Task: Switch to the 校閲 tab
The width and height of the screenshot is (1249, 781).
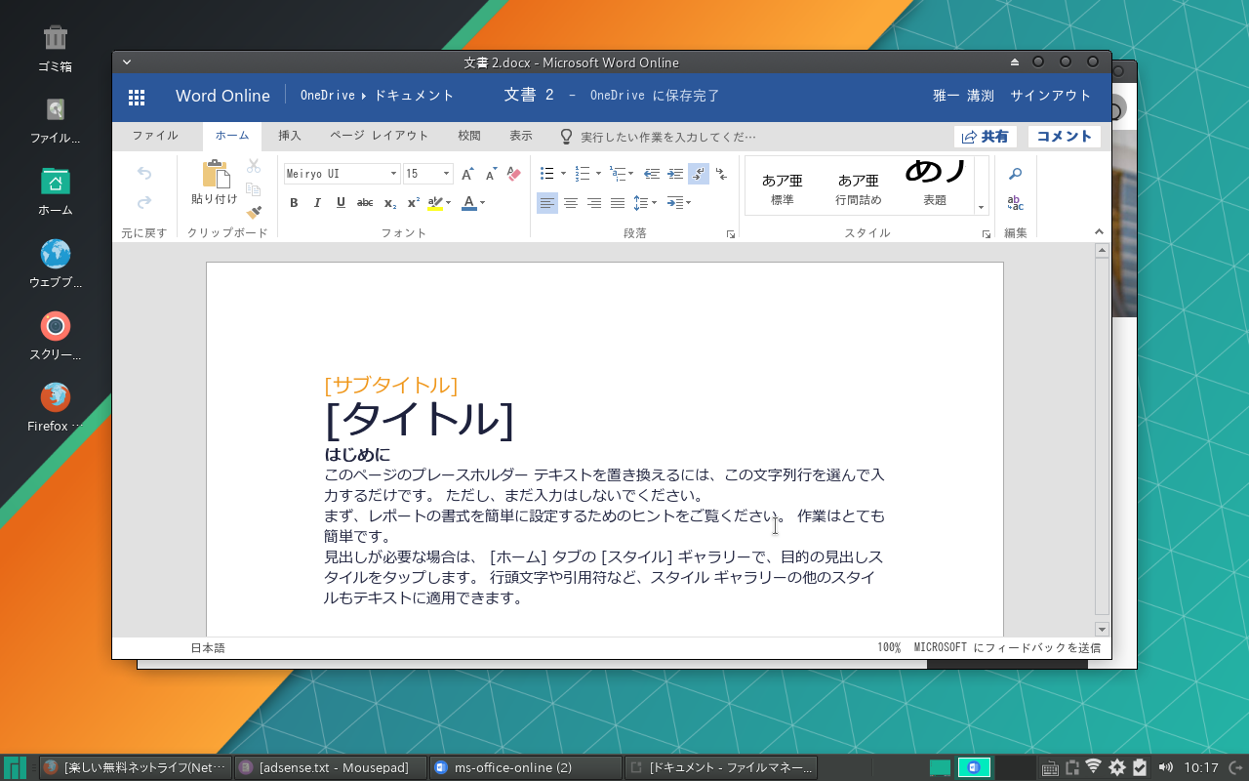Action: 469,137
